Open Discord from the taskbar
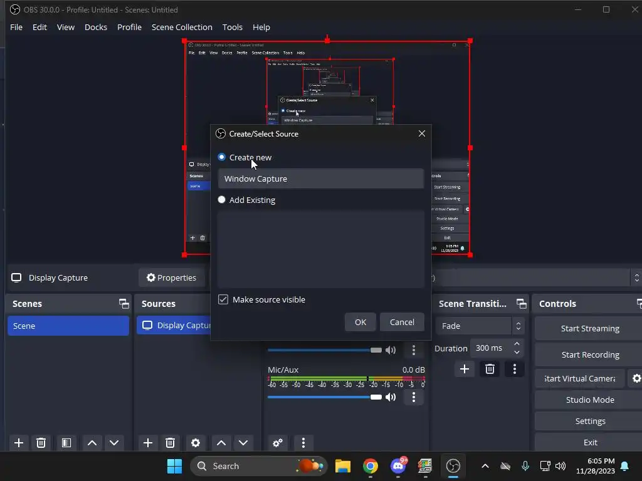 click(x=398, y=466)
